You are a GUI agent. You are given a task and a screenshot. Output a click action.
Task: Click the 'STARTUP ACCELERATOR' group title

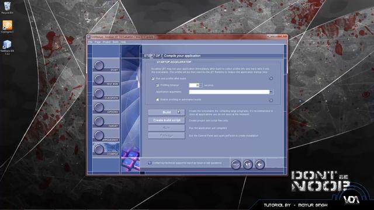[x=174, y=62]
